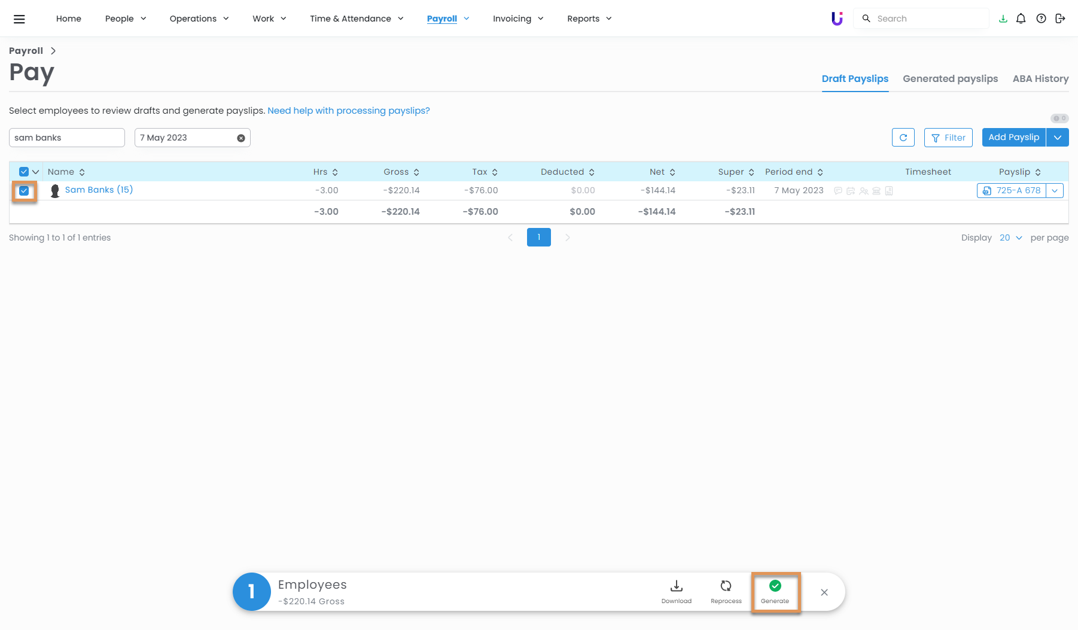
Task: Open the payslip 725-A 678 dropdown arrow
Action: pyautogui.click(x=1055, y=191)
